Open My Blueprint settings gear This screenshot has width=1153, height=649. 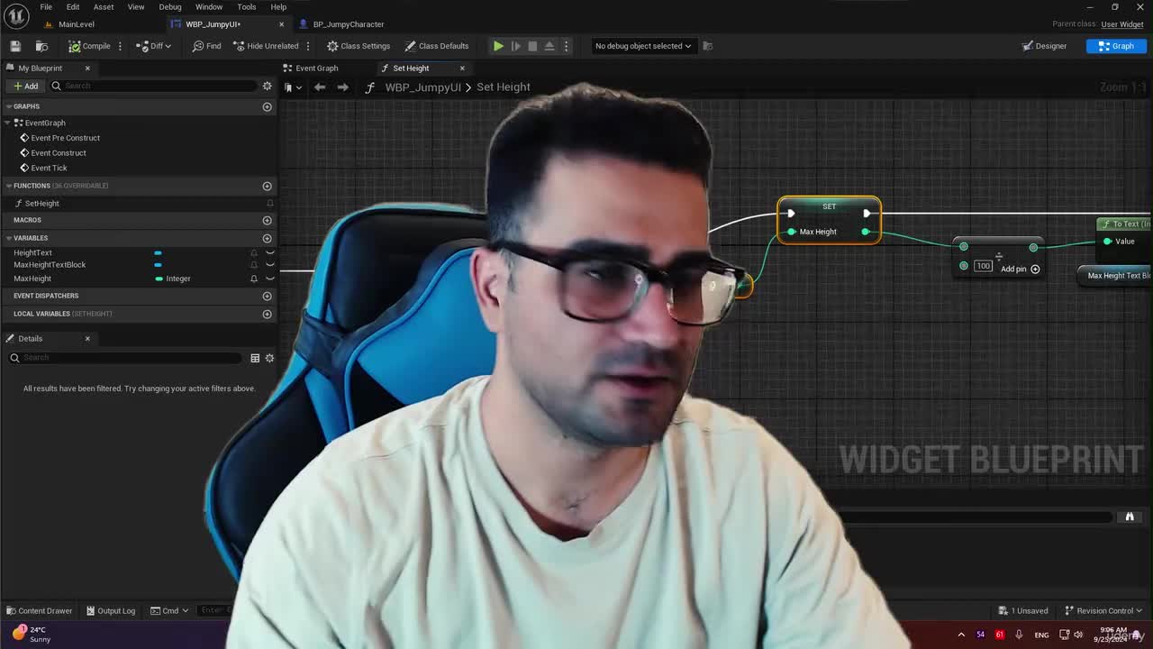click(267, 86)
